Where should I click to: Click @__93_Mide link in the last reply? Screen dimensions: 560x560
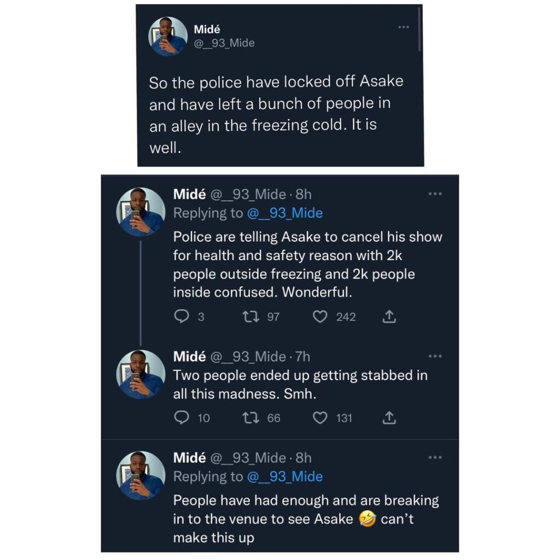(284, 477)
